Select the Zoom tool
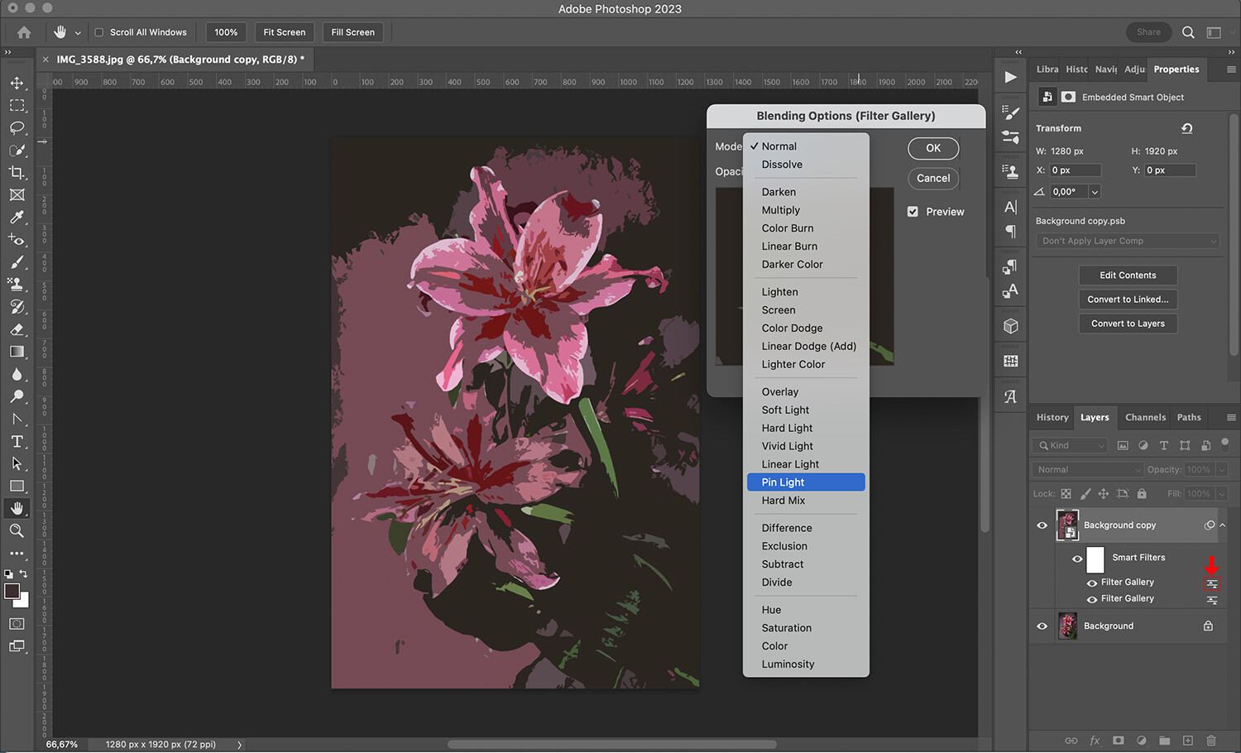1241x753 pixels. (17, 530)
